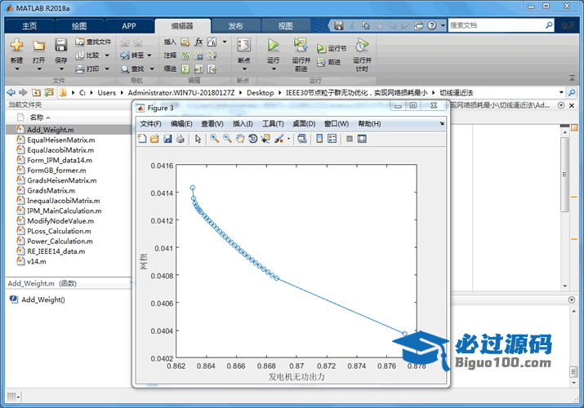The height and width of the screenshot is (408, 584).
Task: Expand the Breakpoints (断点) dropdown arrow
Action: click(x=244, y=69)
